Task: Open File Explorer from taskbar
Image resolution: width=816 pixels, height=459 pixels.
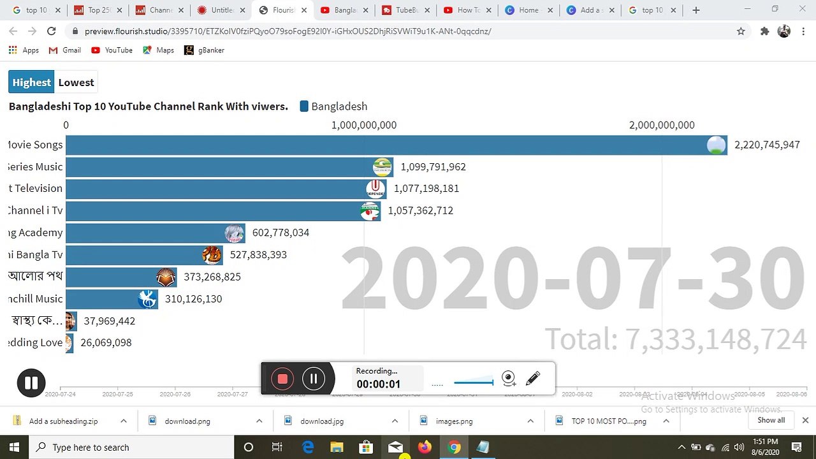Action: 337,448
